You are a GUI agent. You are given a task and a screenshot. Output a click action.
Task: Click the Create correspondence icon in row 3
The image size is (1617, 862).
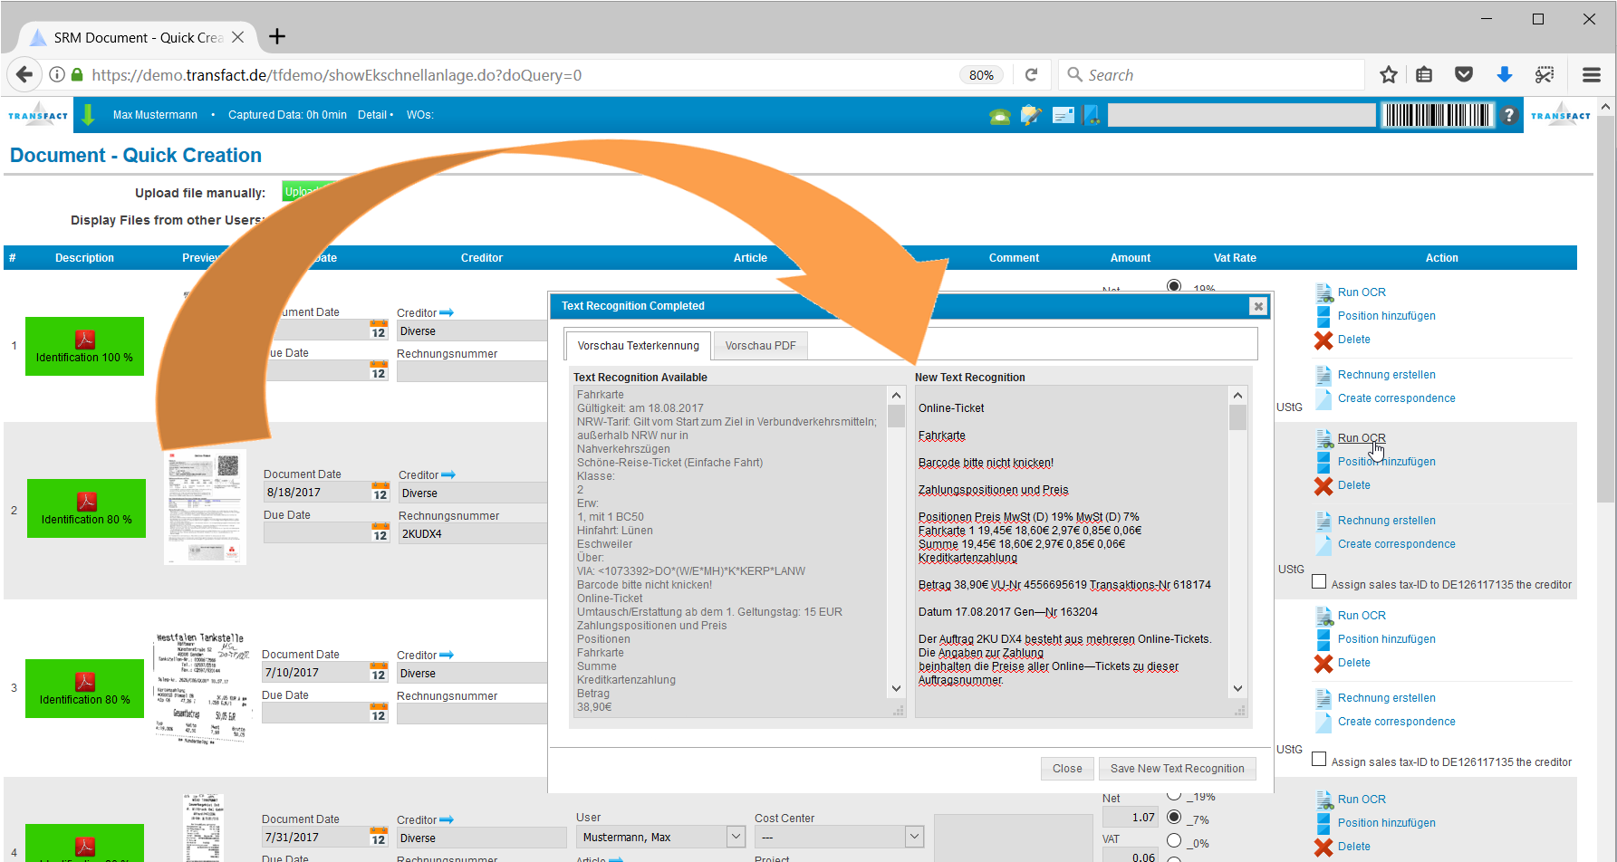click(x=1323, y=721)
